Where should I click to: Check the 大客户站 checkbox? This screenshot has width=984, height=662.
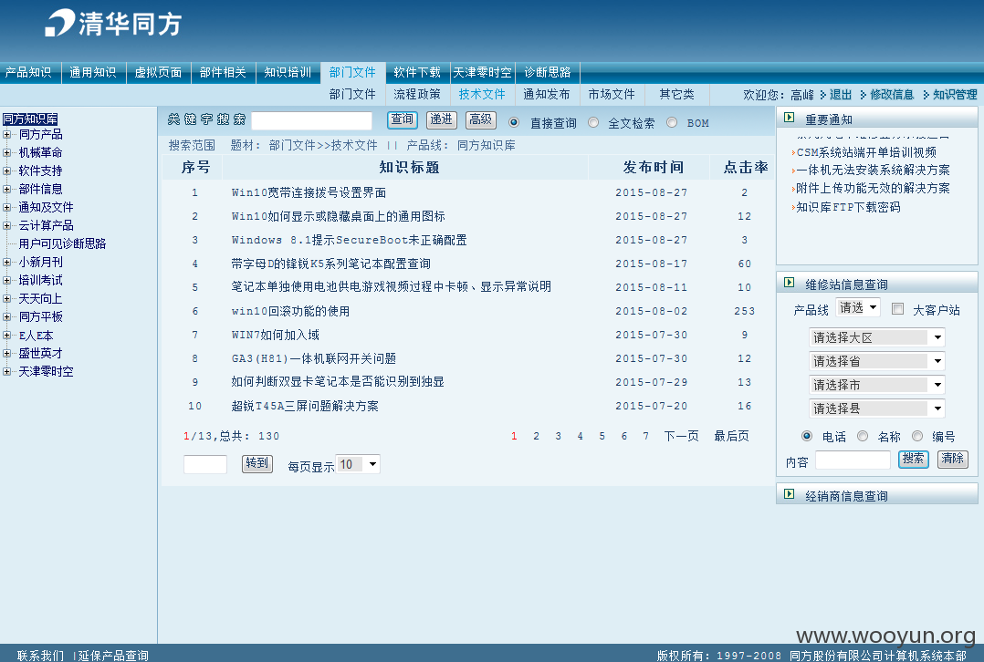click(x=898, y=308)
